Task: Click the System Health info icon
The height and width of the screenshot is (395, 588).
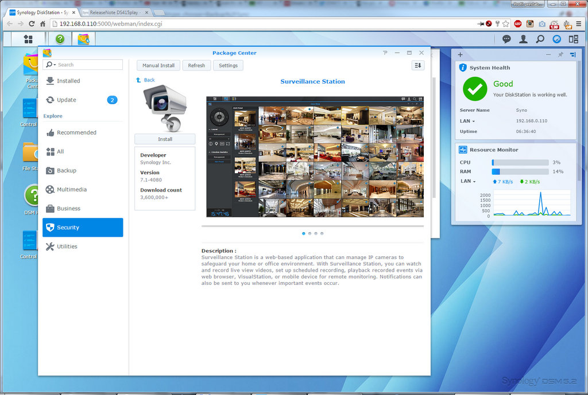Action: (463, 68)
